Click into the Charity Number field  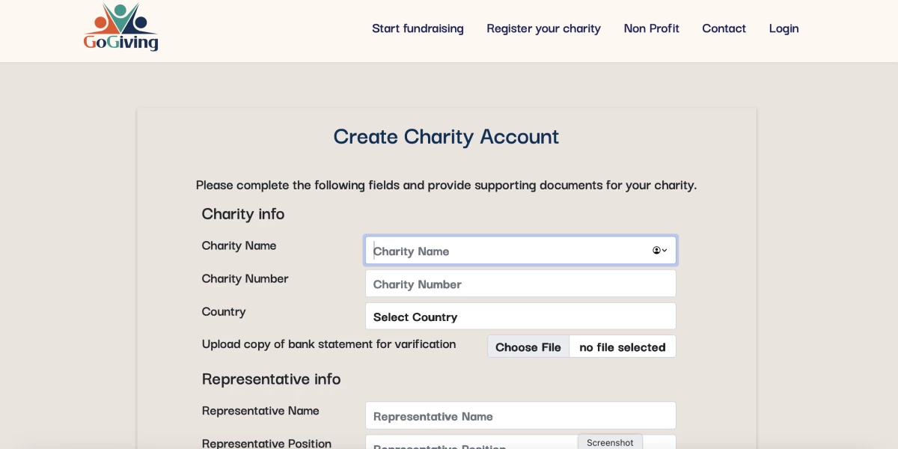[520, 284]
